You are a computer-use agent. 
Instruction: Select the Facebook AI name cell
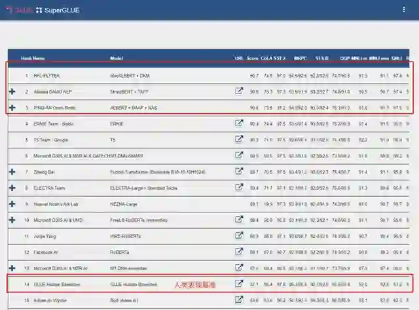(46, 252)
